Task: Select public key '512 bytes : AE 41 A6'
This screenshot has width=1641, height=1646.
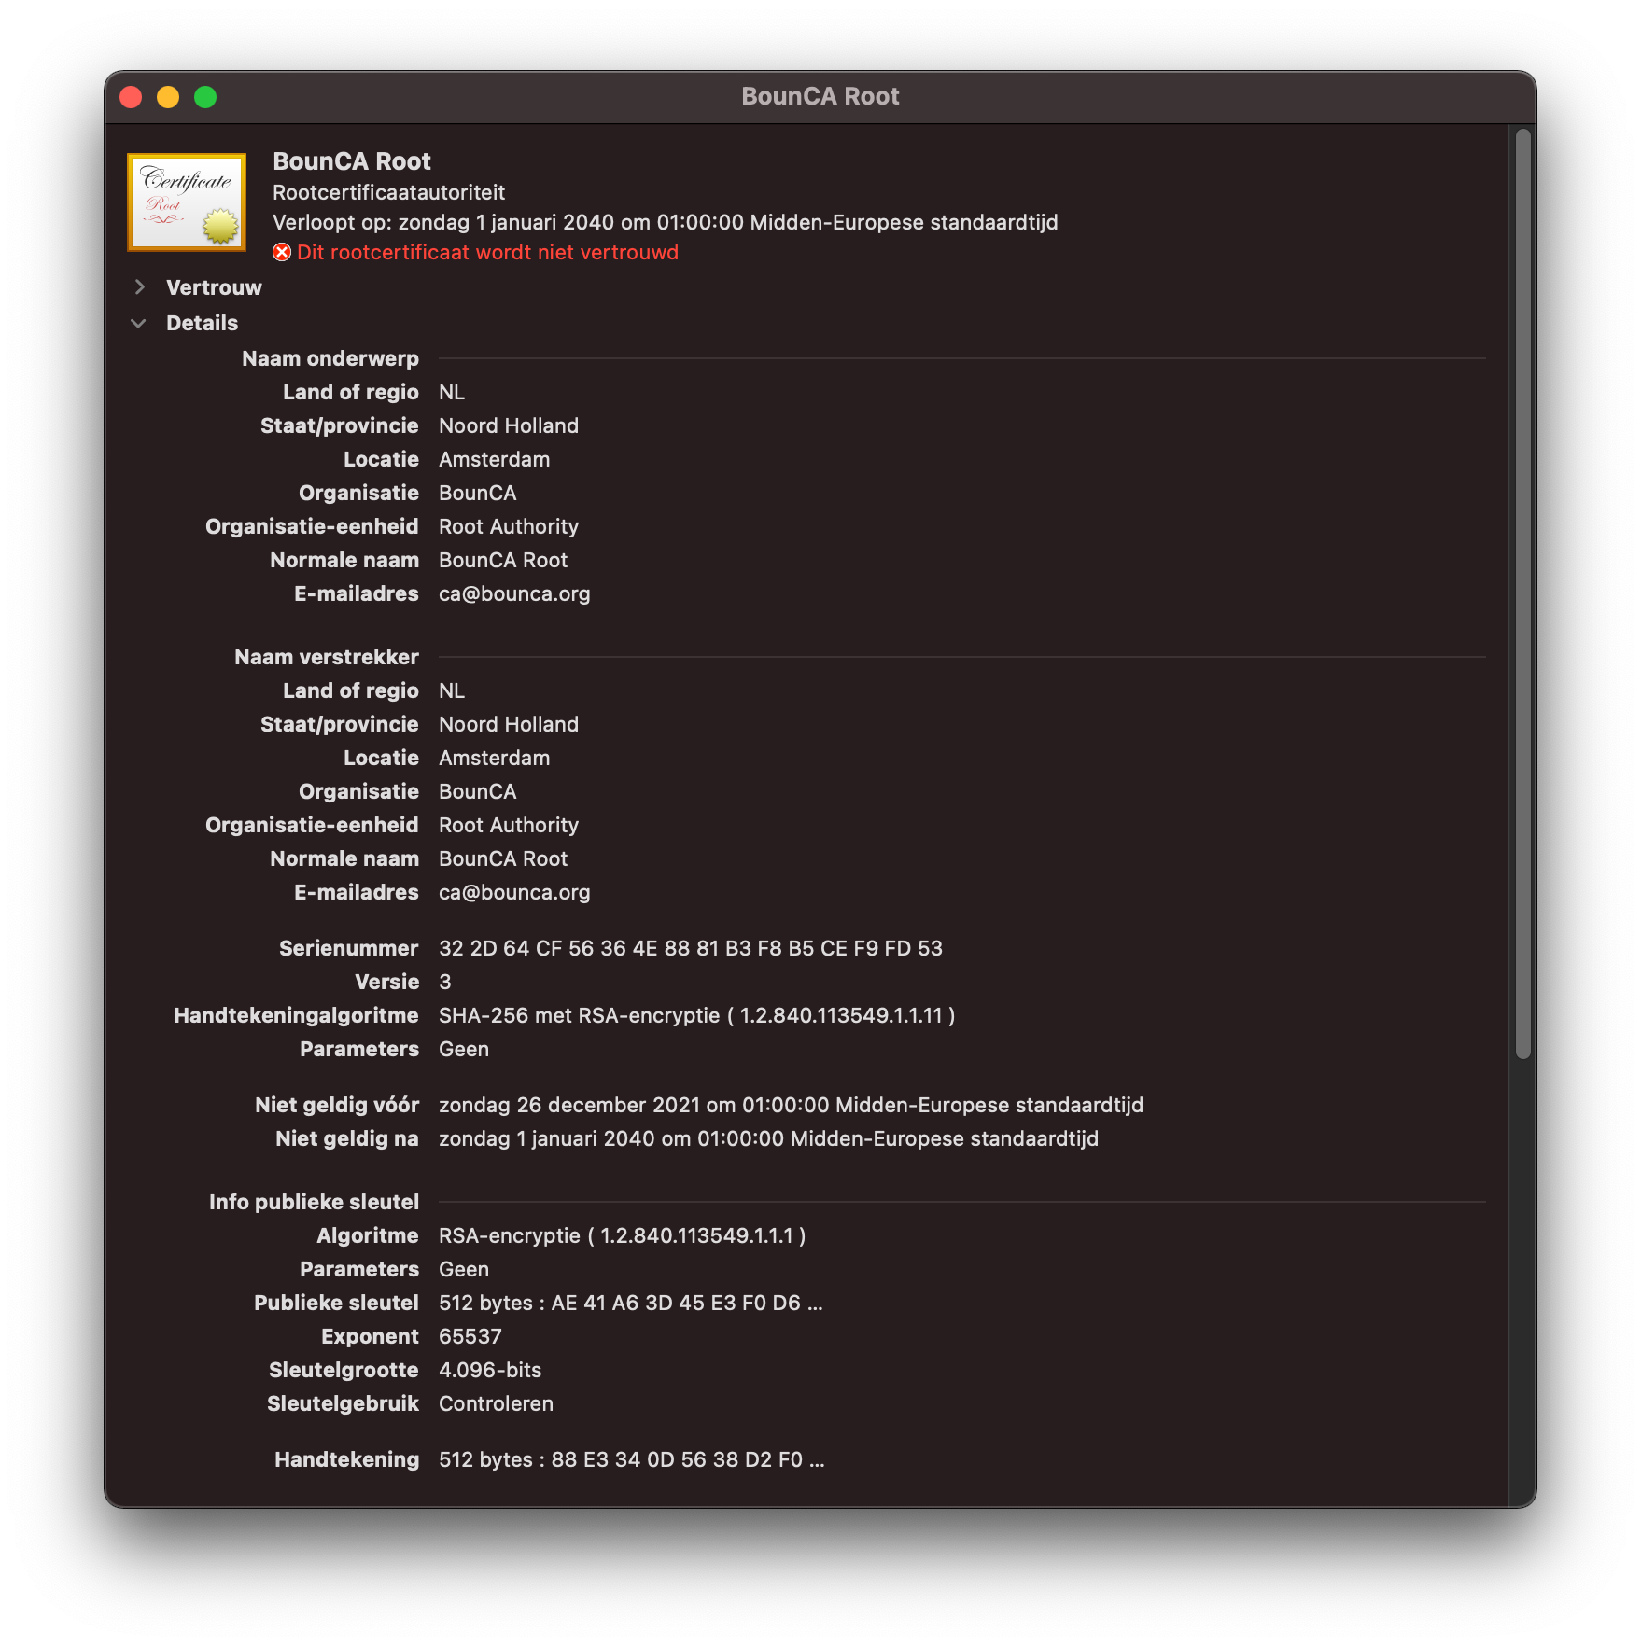Action: 631,1303
